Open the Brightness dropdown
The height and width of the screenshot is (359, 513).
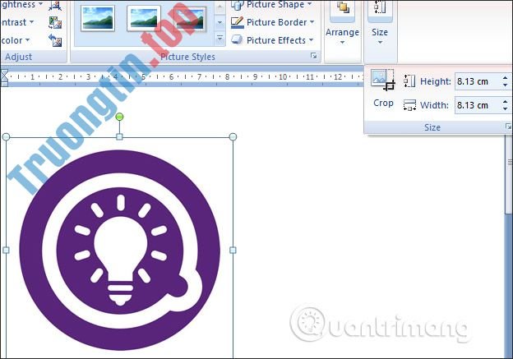coord(21,5)
